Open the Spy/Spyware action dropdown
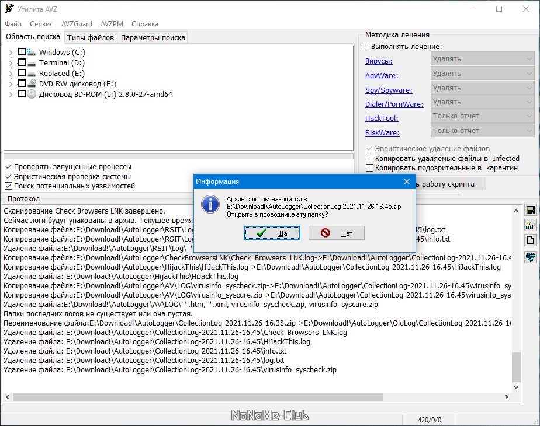 pyautogui.click(x=483, y=88)
